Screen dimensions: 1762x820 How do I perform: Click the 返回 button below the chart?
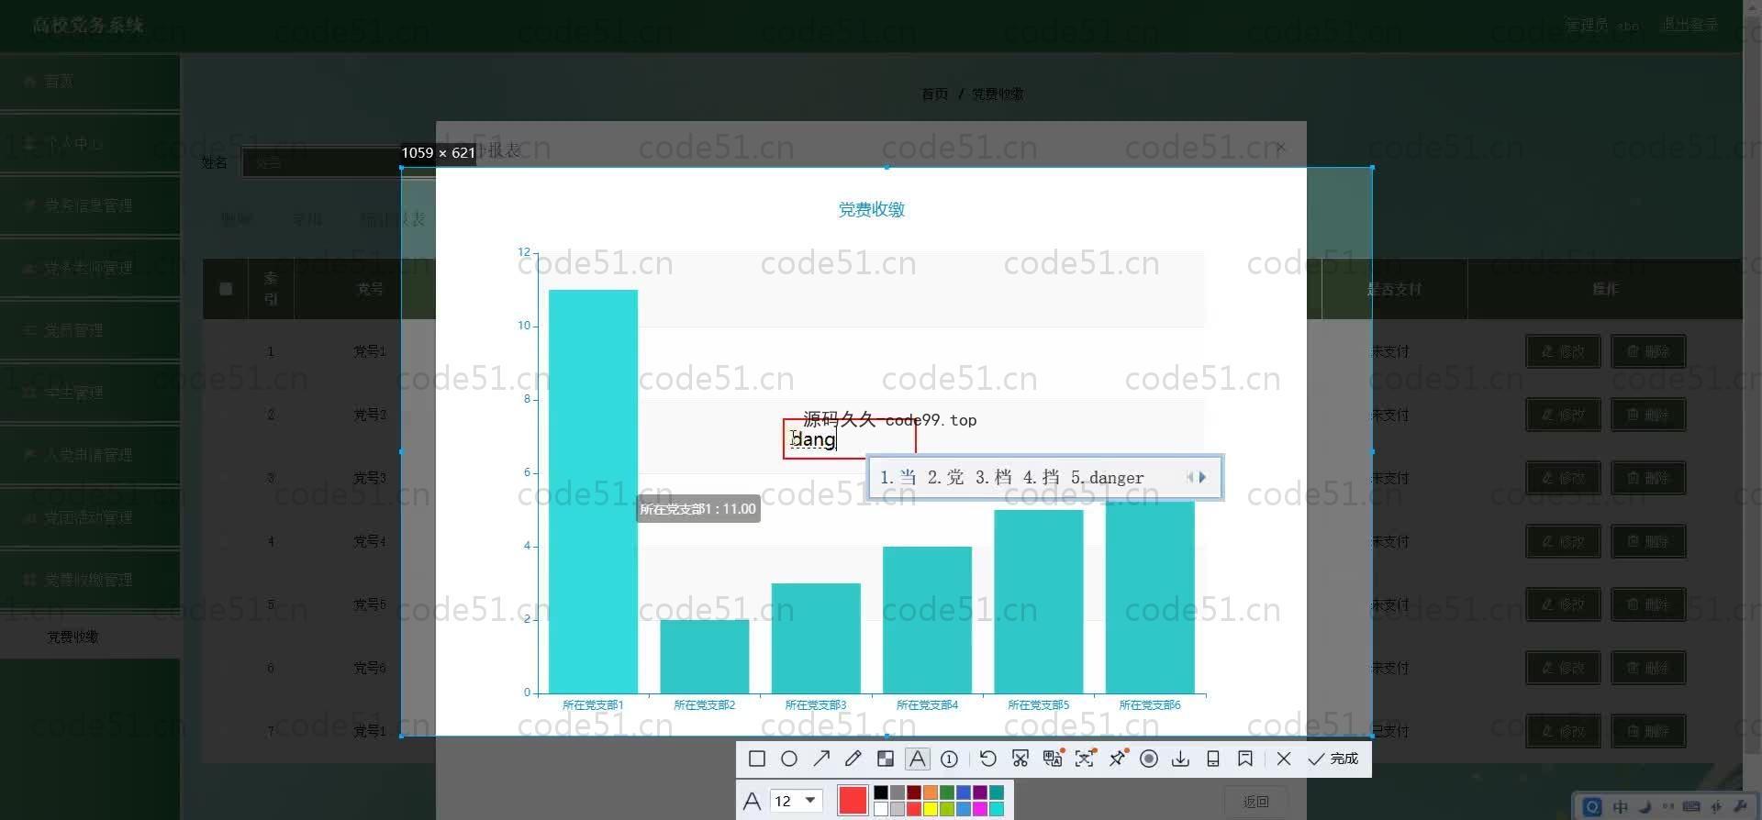point(1255,802)
